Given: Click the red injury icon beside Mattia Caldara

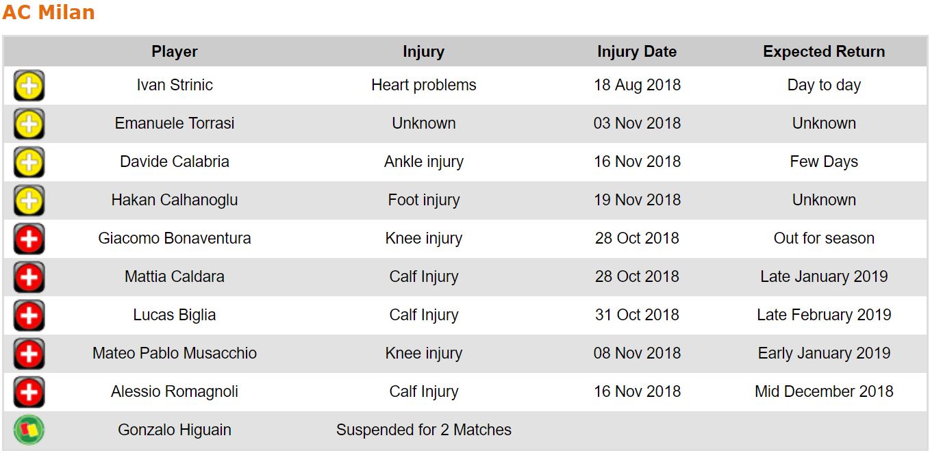Looking at the screenshot, I should [29, 278].
